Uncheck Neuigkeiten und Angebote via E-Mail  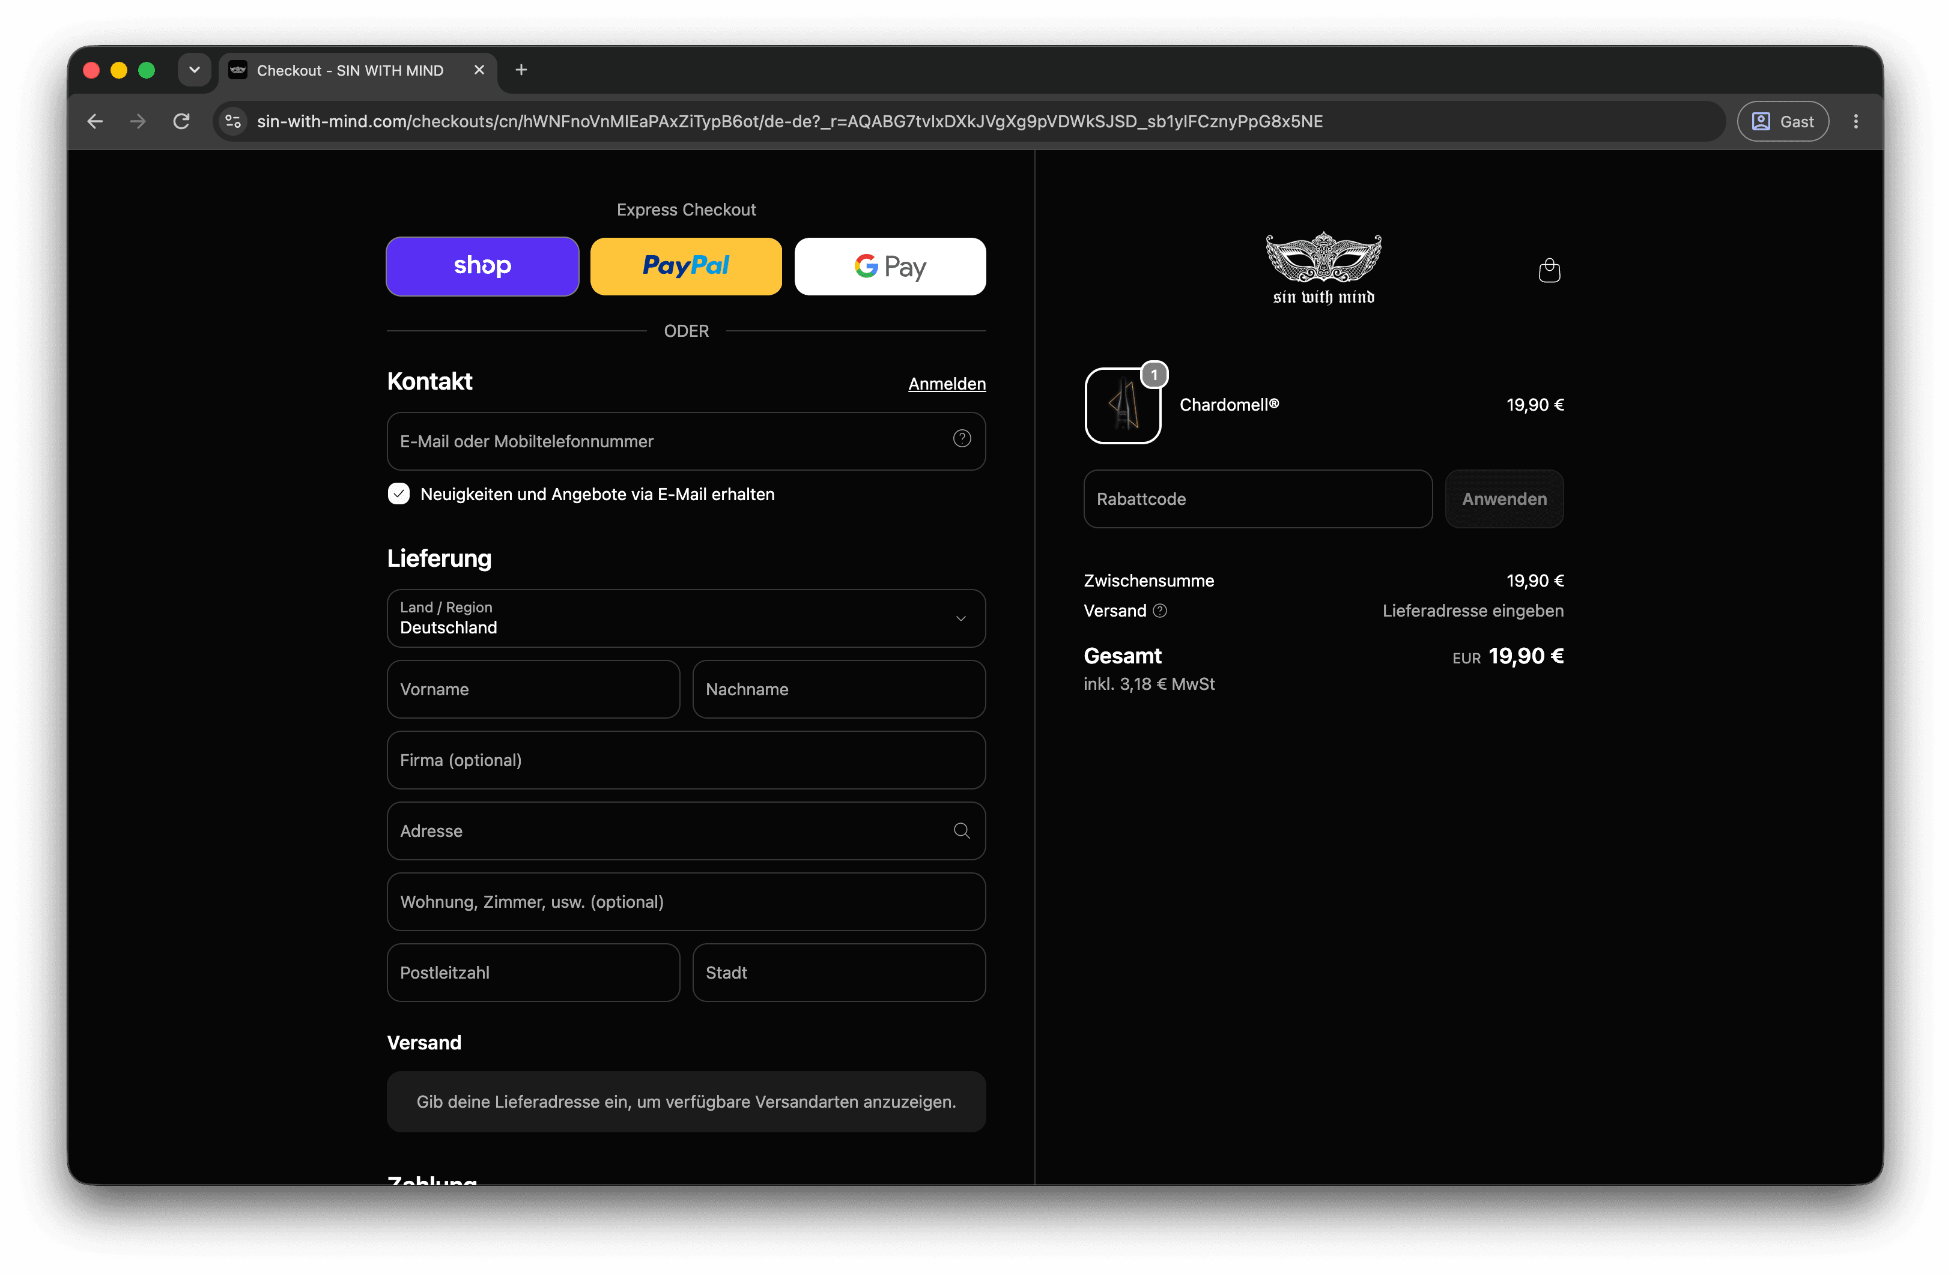[398, 494]
